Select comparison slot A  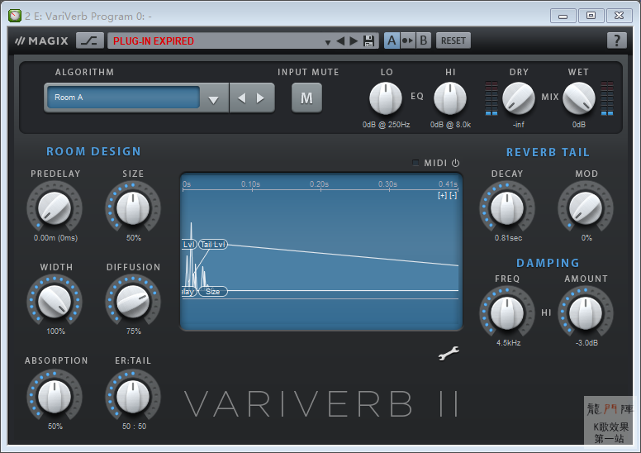392,41
